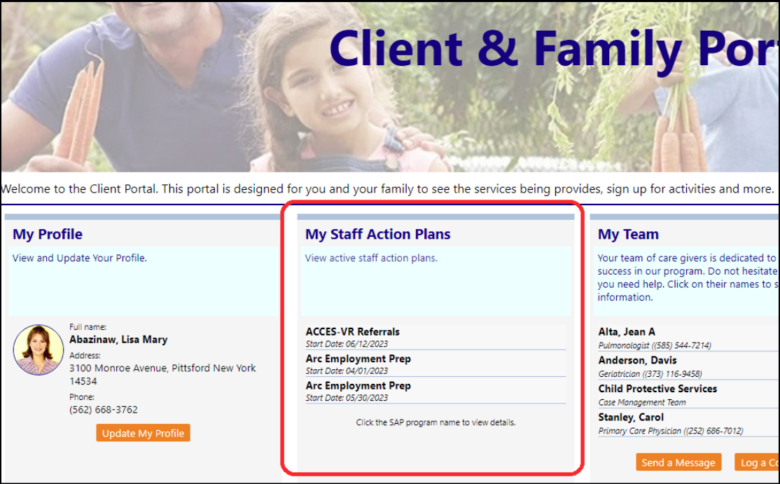Viewport: 780px width, 484px height.
Task: Click the My Profile heading
Action: (x=48, y=234)
